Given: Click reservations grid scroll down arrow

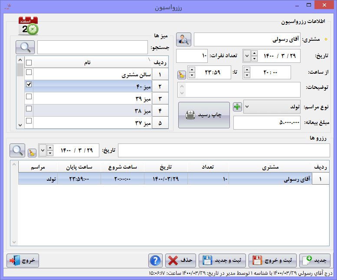Looking at the screenshot, I should coord(14,242).
